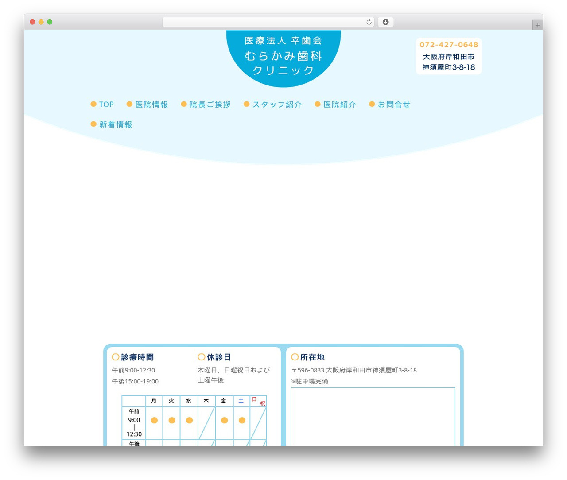Click the address 大阪府岸和田市 神須屋町3-8-18 in header
567x480 pixels.
click(449, 62)
